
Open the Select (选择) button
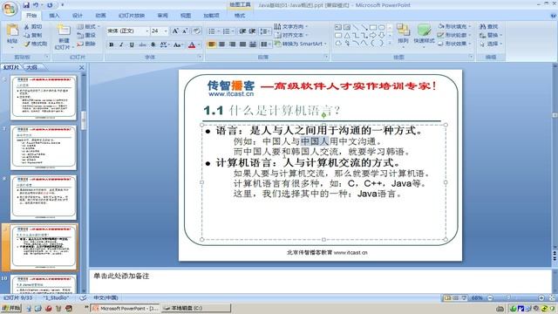(x=490, y=44)
